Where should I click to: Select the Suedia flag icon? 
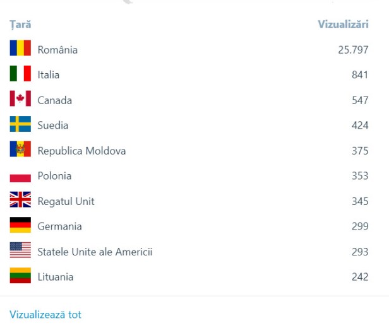(20, 124)
